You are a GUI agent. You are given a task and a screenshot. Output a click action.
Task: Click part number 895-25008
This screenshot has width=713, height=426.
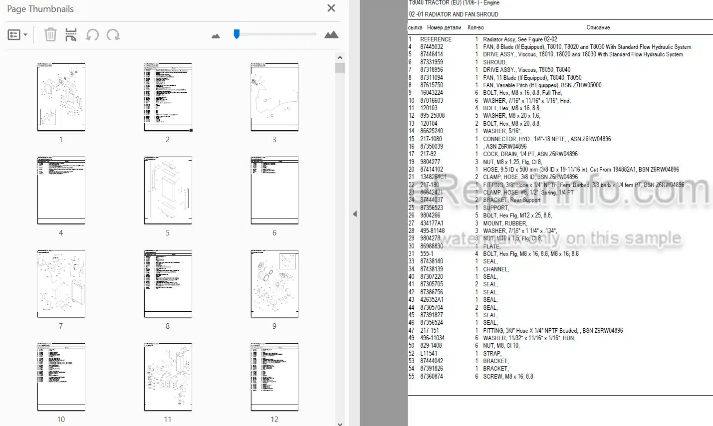click(432, 116)
